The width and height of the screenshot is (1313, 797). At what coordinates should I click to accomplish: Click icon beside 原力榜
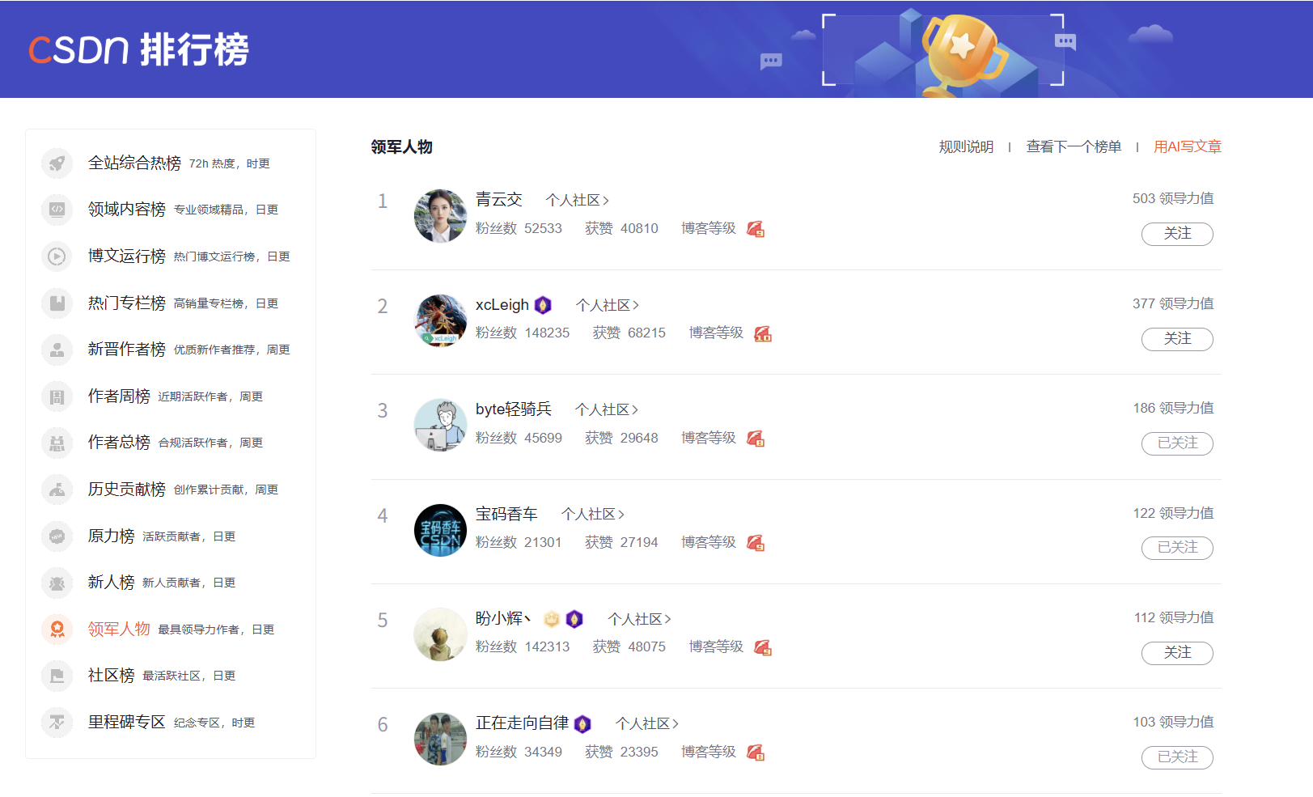(x=57, y=536)
